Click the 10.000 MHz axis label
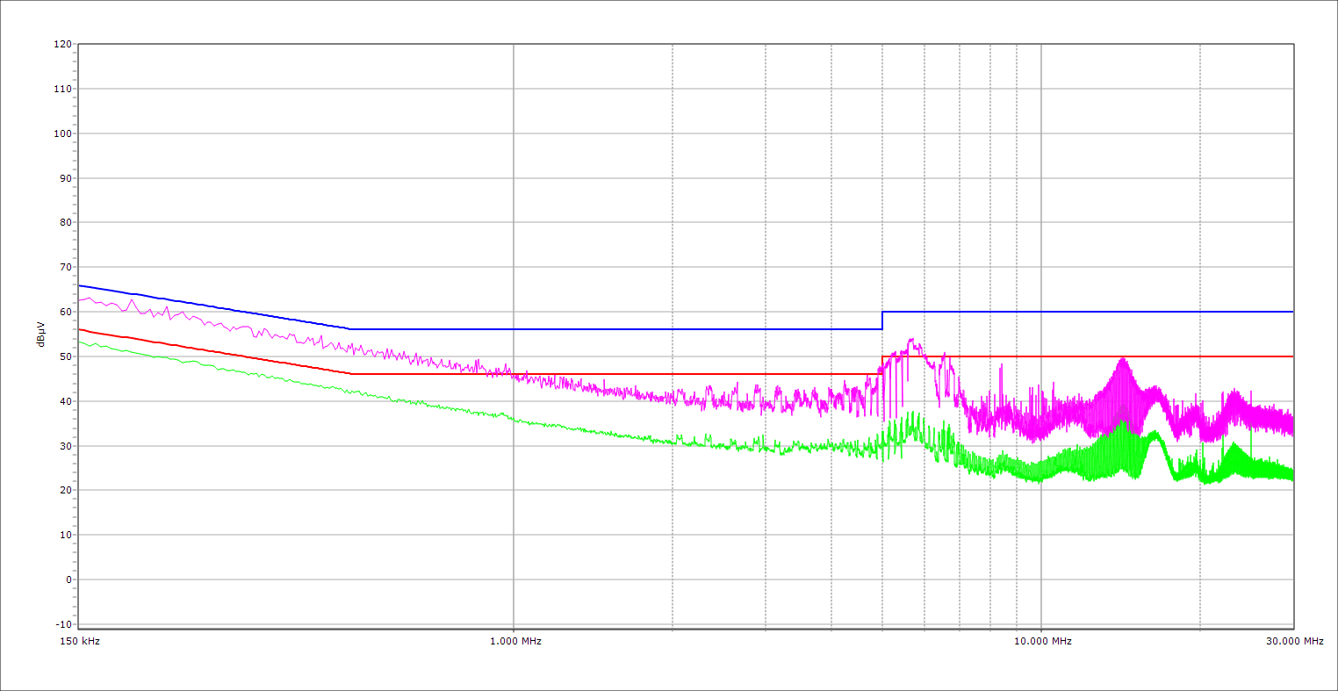1338x691 pixels. pos(1043,641)
